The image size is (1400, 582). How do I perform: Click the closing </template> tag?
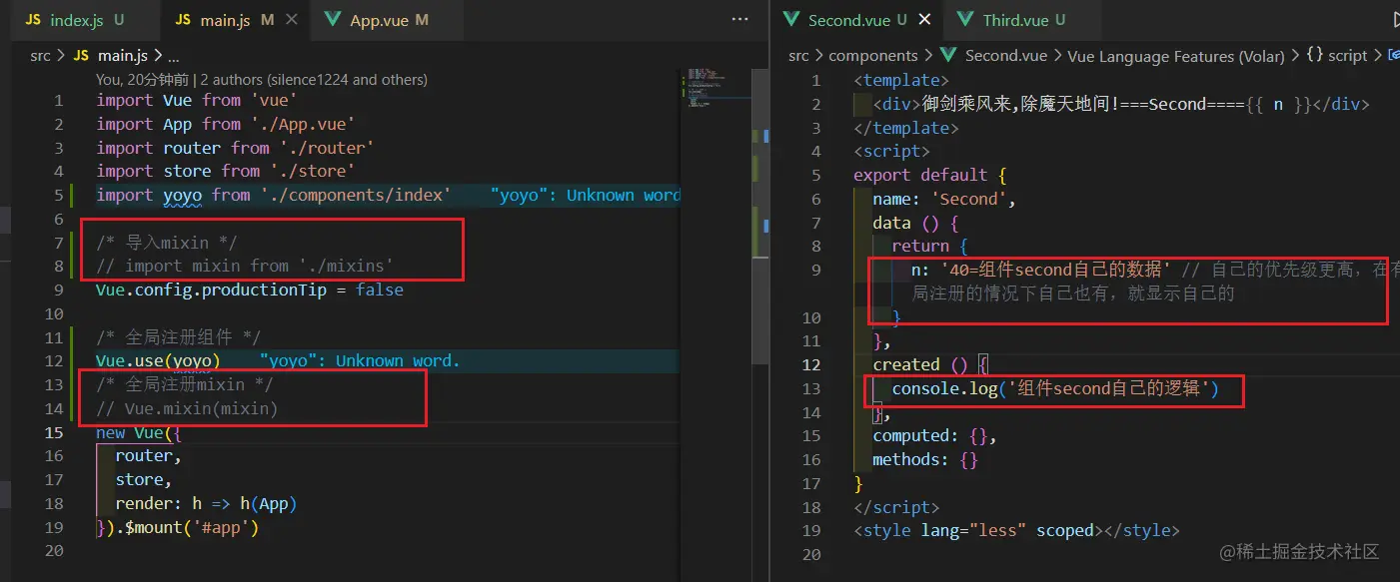click(906, 128)
